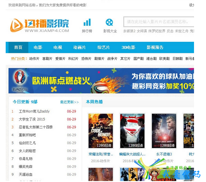Viewport: 206px width, 182px height.
Task: Select the 国产剧 category link
Action: 138,59
